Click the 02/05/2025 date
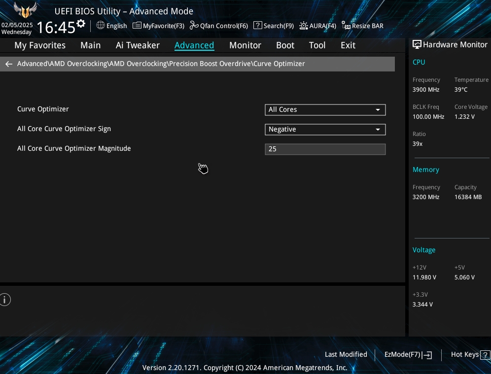The image size is (491, 374). pos(17,25)
